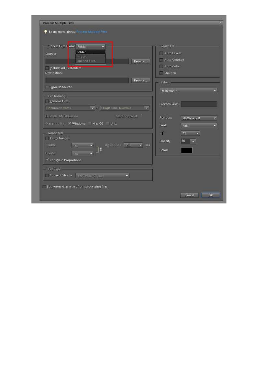258x365 pixels.
Task: Select Folder in the open dropdown list
Action: tap(90, 52)
